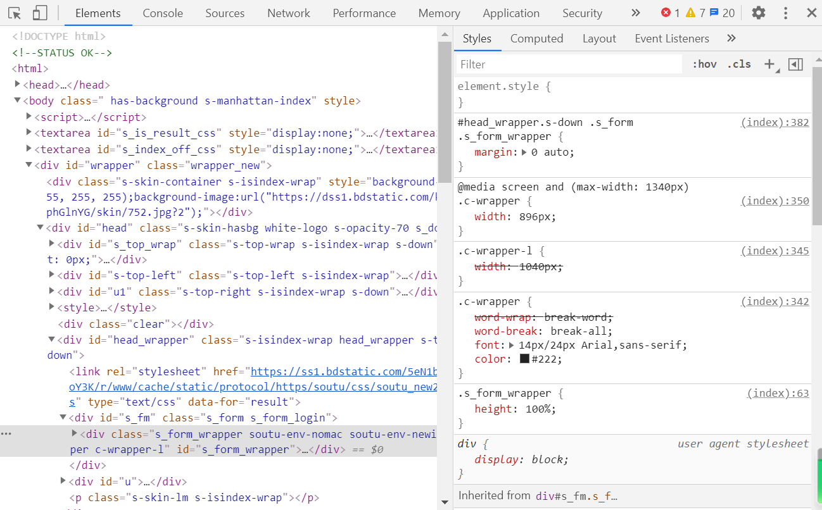Expand the head element node
The height and width of the screenshot is (510, 822).
(x=18, y=84)
